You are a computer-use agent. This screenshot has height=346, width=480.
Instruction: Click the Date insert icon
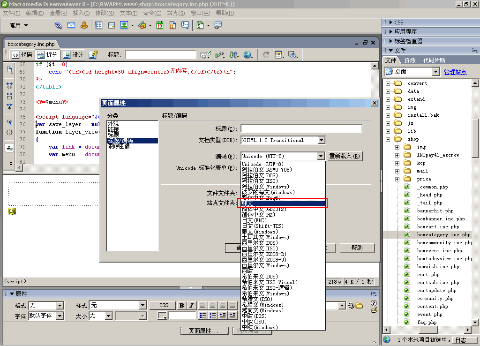pos(159,25)
